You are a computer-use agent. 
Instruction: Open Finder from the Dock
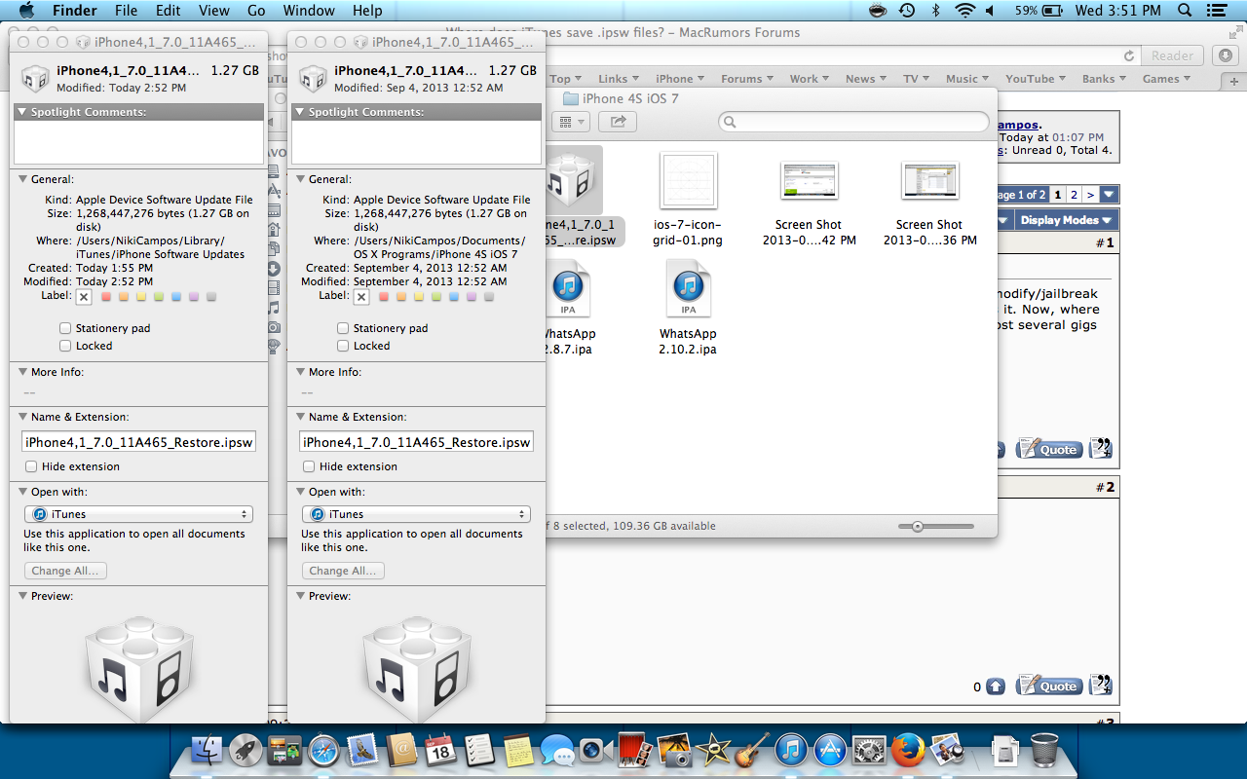tap(207, 751)
